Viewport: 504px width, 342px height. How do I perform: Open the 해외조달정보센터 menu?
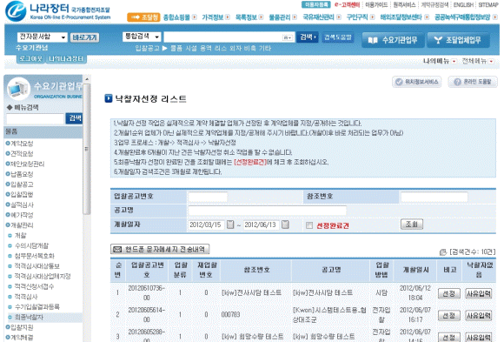click(401, 17)
